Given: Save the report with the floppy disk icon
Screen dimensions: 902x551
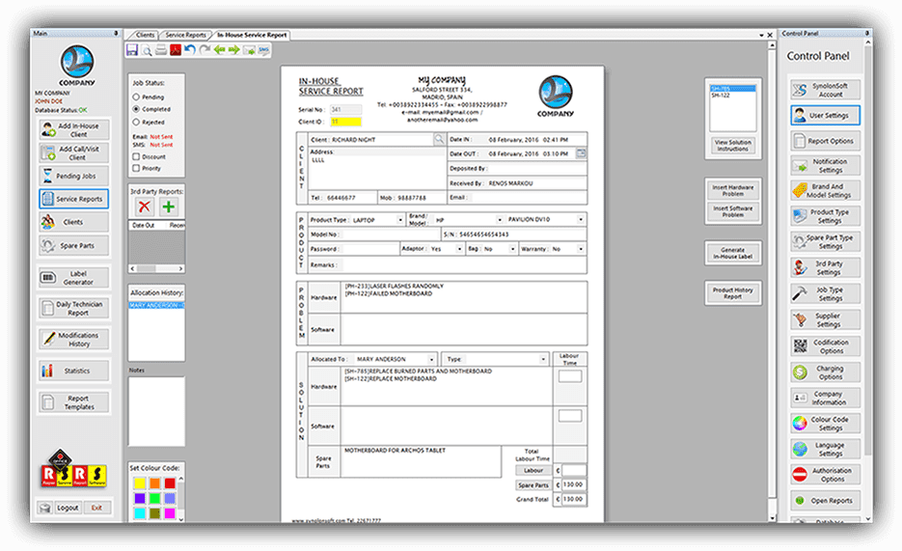Looking at the screenshot, I should 132,50.
